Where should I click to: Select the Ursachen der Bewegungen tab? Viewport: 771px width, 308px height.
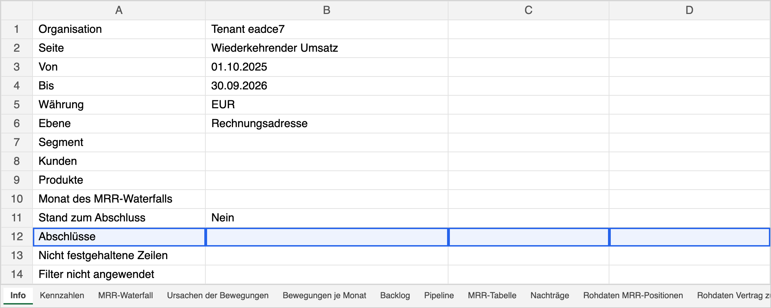coord(218,295)
